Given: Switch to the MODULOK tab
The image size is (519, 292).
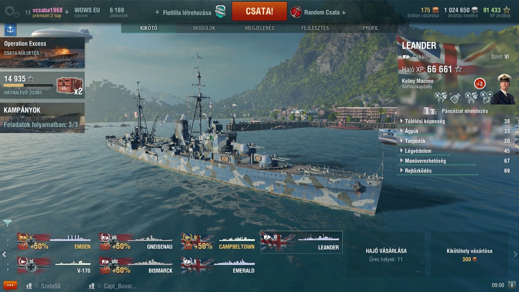Looking at the screenshot, I should (x=204, y=28).
